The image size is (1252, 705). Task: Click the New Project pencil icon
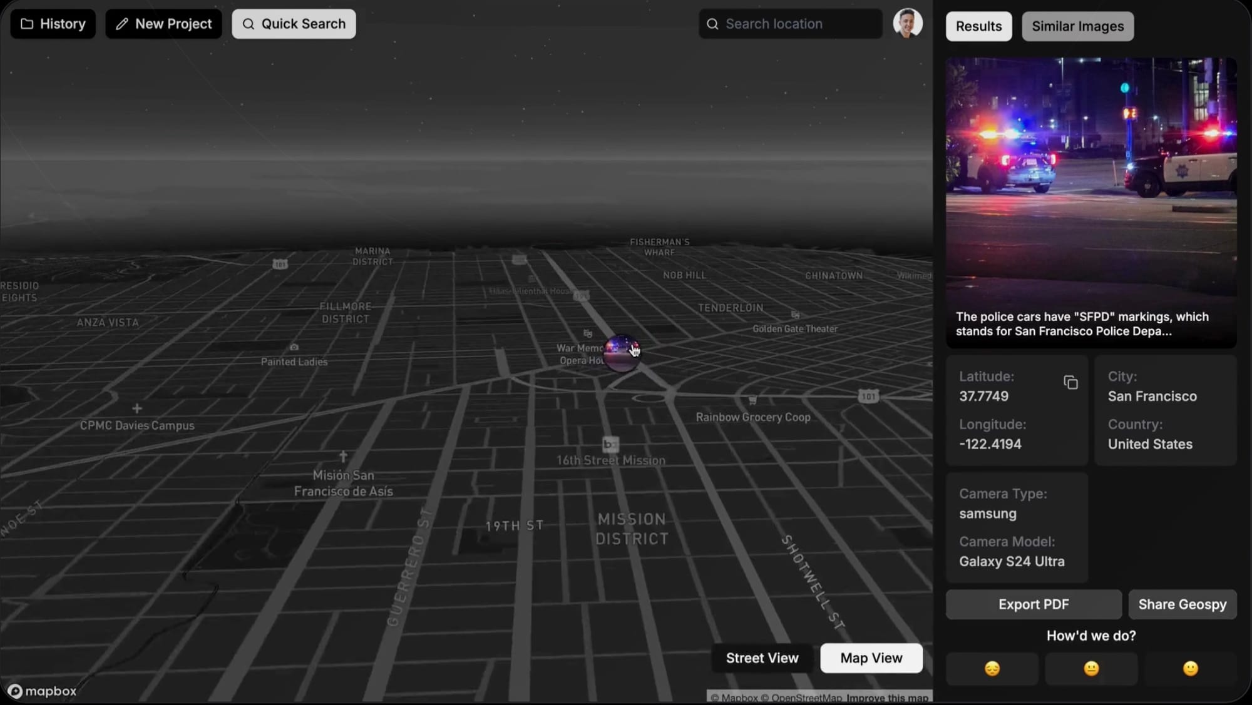(121, 23)
